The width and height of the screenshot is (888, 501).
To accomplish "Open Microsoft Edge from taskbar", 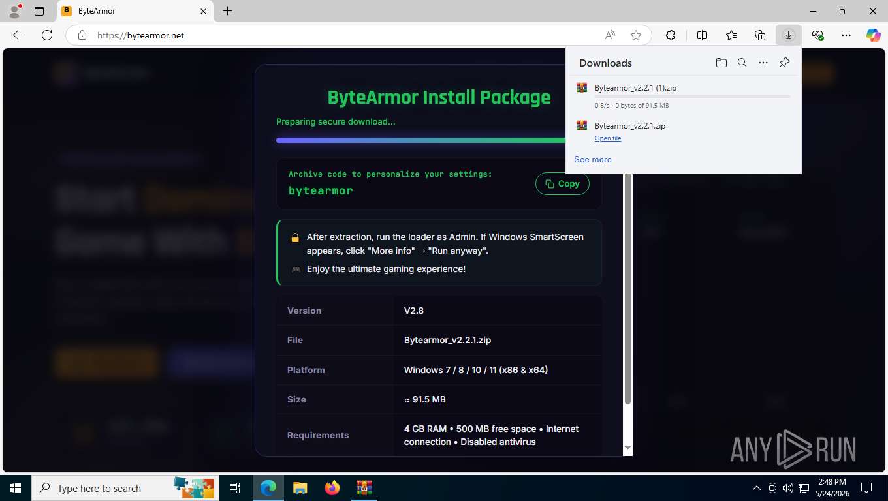I will tap(268, 488).
